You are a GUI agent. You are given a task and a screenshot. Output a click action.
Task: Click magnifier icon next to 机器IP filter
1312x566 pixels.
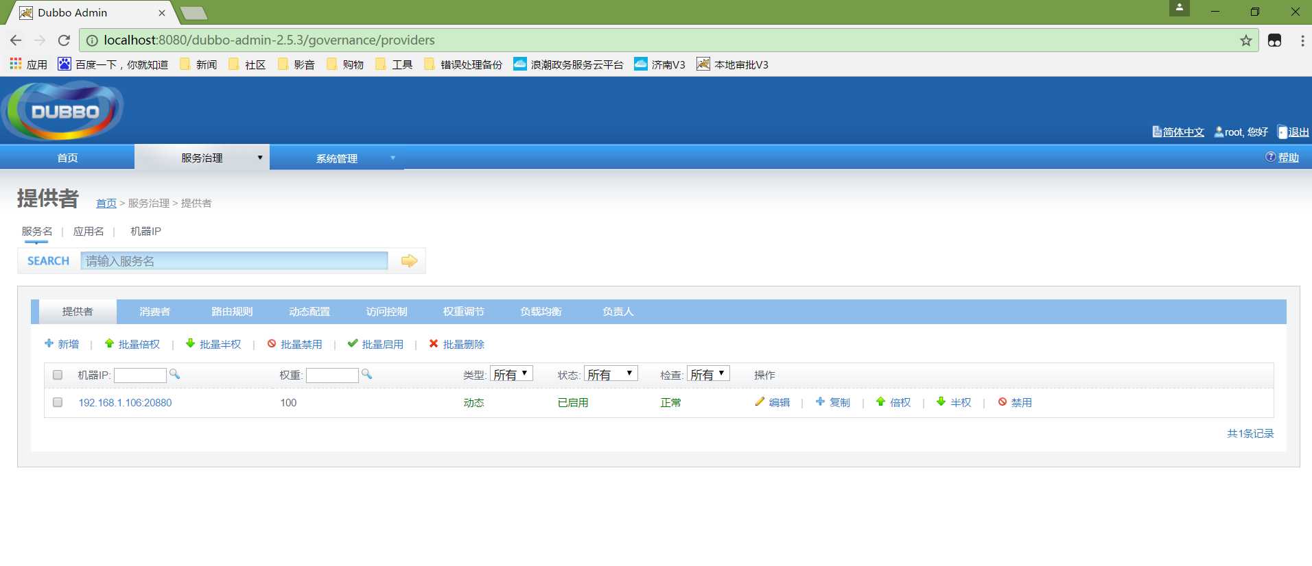(x=174, y=374)
